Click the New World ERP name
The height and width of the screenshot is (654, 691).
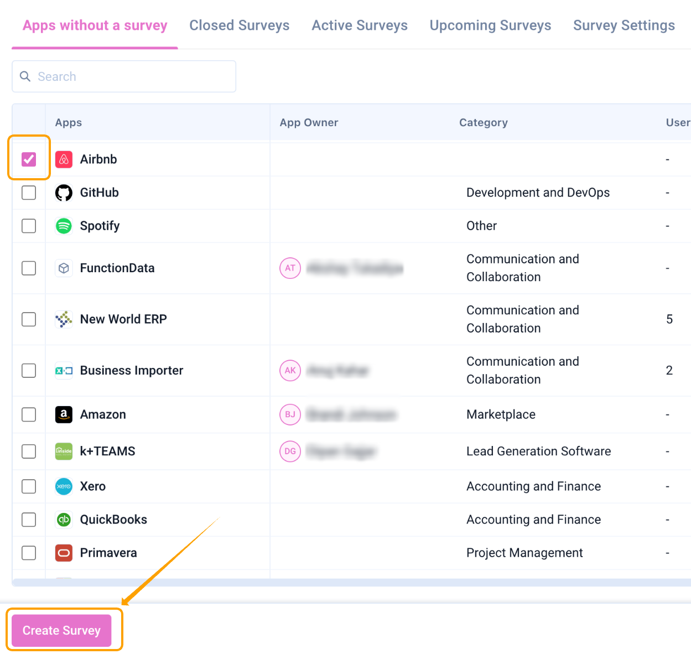[123, 319]
